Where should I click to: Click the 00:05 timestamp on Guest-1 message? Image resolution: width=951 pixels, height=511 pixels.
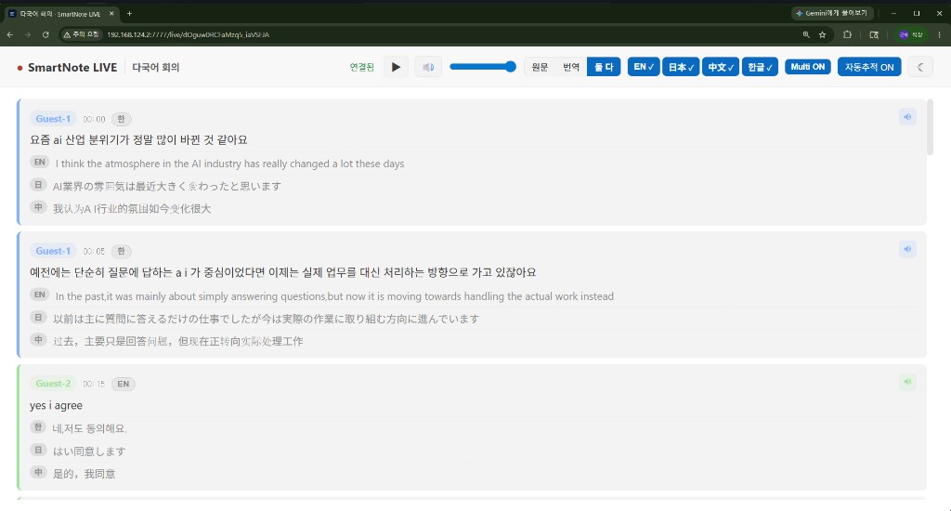tap(94, 251)
